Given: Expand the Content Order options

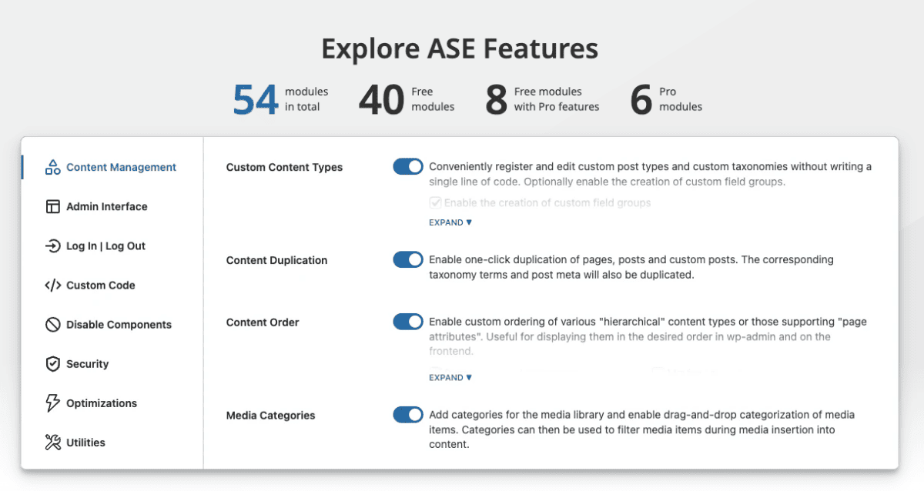Looking at the screenshot, I should tap(450, 377).
